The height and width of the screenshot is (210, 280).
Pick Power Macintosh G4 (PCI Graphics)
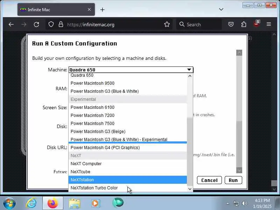point(128,148)
